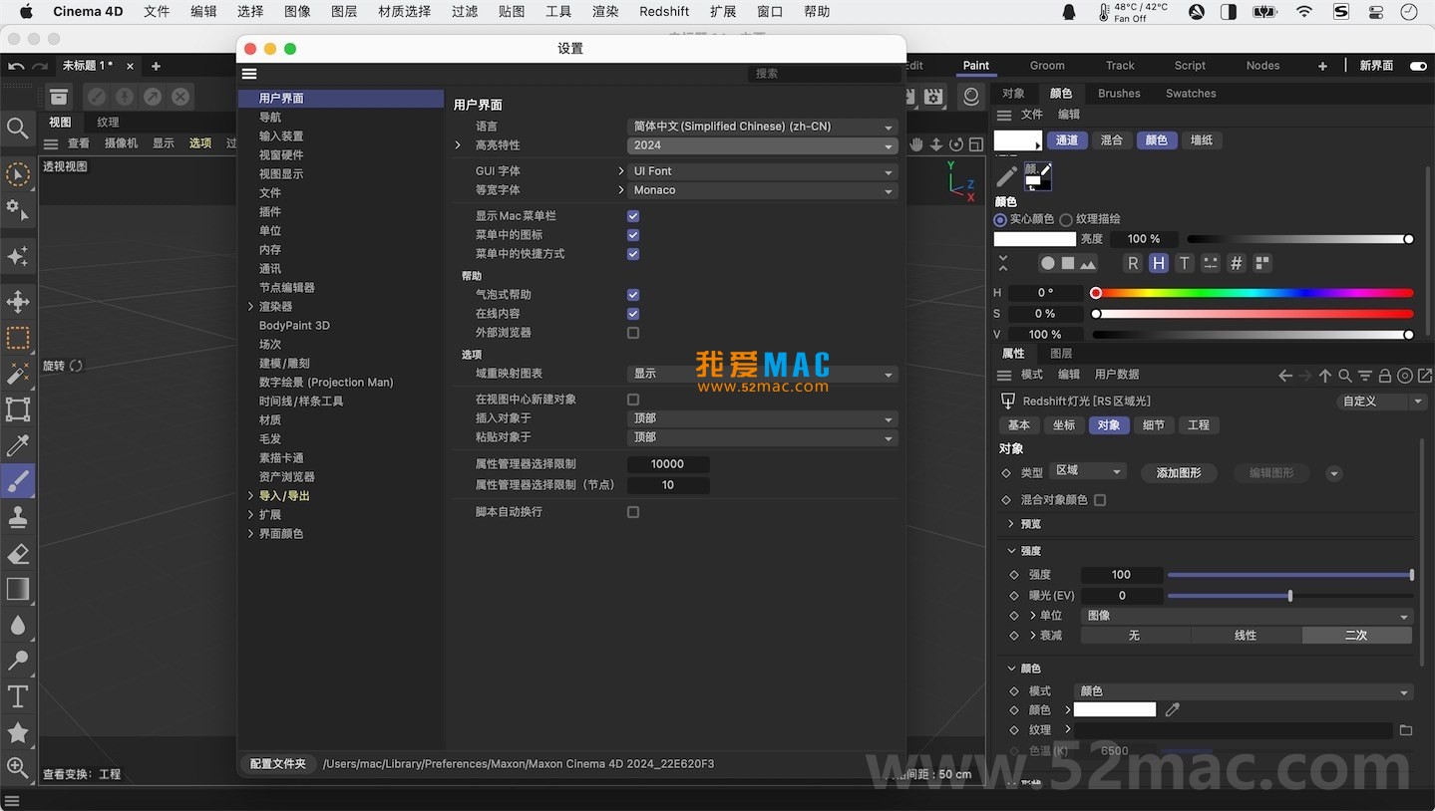Select the 纹理描绘 radio button
This screenshot has width=1435, height=811.
click(1066, 219)
